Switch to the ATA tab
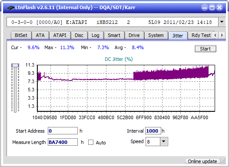The image size is (229, 167). point(40,35)
